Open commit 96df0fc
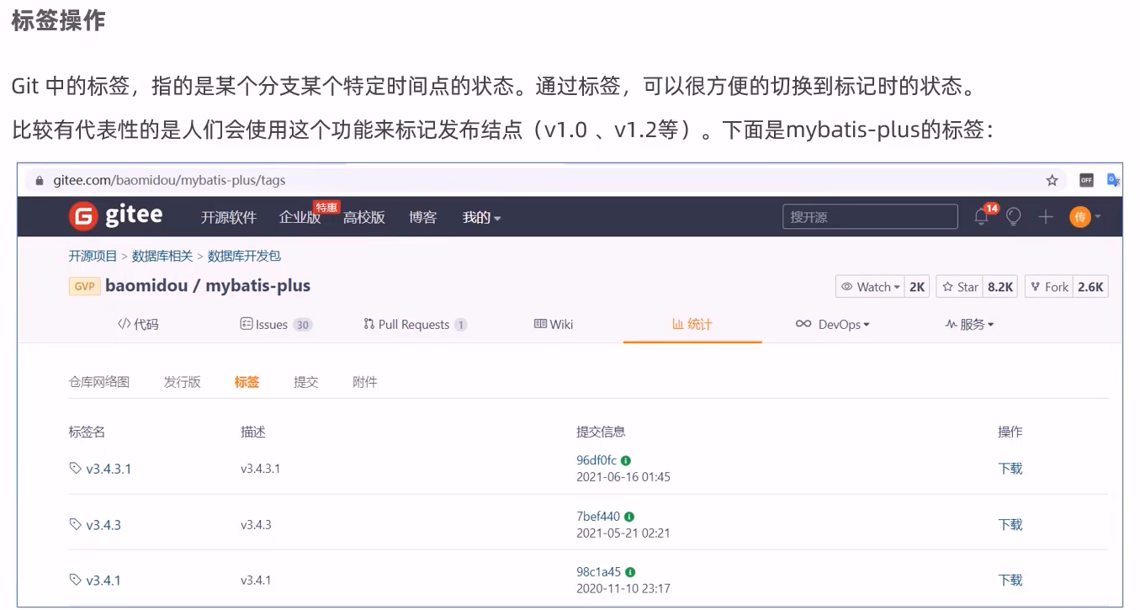Viewport: 1140px width, 610px height. 597,460
